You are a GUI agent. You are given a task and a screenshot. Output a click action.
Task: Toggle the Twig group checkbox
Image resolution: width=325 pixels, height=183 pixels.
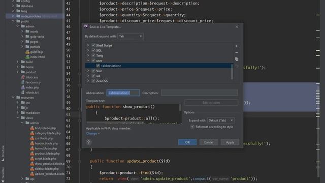(x=93, y=55)
